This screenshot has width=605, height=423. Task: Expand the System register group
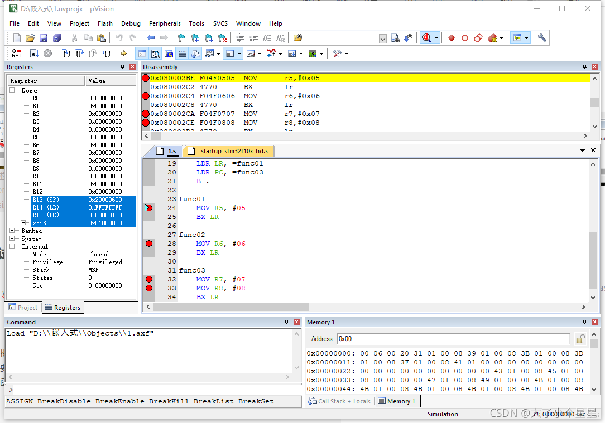[12, 239]
